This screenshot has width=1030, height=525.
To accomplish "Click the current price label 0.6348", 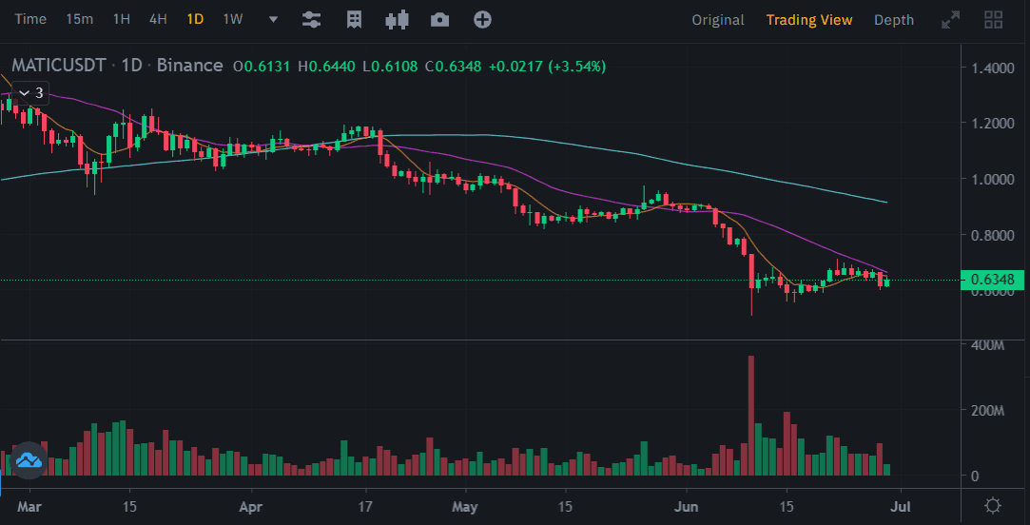I will click(x=992, y=280).
